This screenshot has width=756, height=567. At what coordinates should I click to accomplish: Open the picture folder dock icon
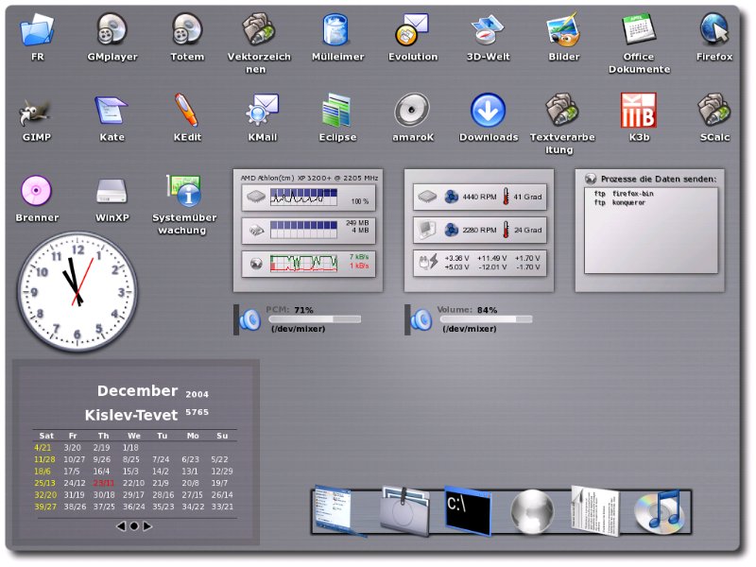(404, 511)
